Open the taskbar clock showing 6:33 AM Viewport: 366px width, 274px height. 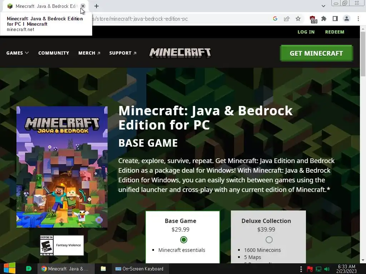pos(346,269)
